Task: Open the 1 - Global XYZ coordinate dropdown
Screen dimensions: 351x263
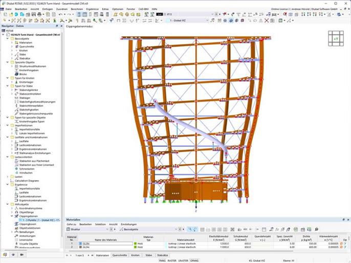Action: [x=188, y=20]
